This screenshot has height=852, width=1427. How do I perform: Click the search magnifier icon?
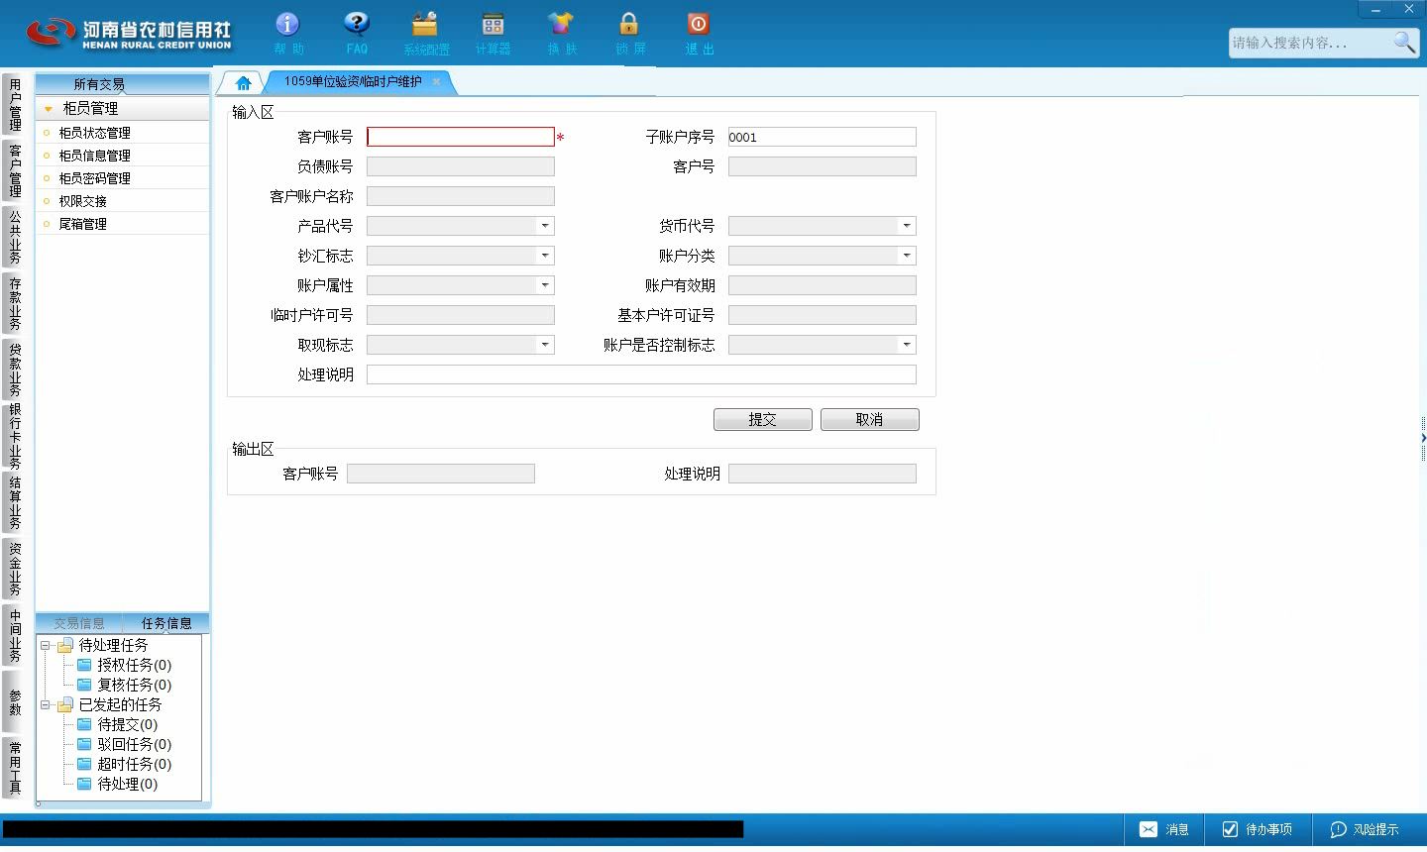pyautogui.click(x=1403, y=42)
